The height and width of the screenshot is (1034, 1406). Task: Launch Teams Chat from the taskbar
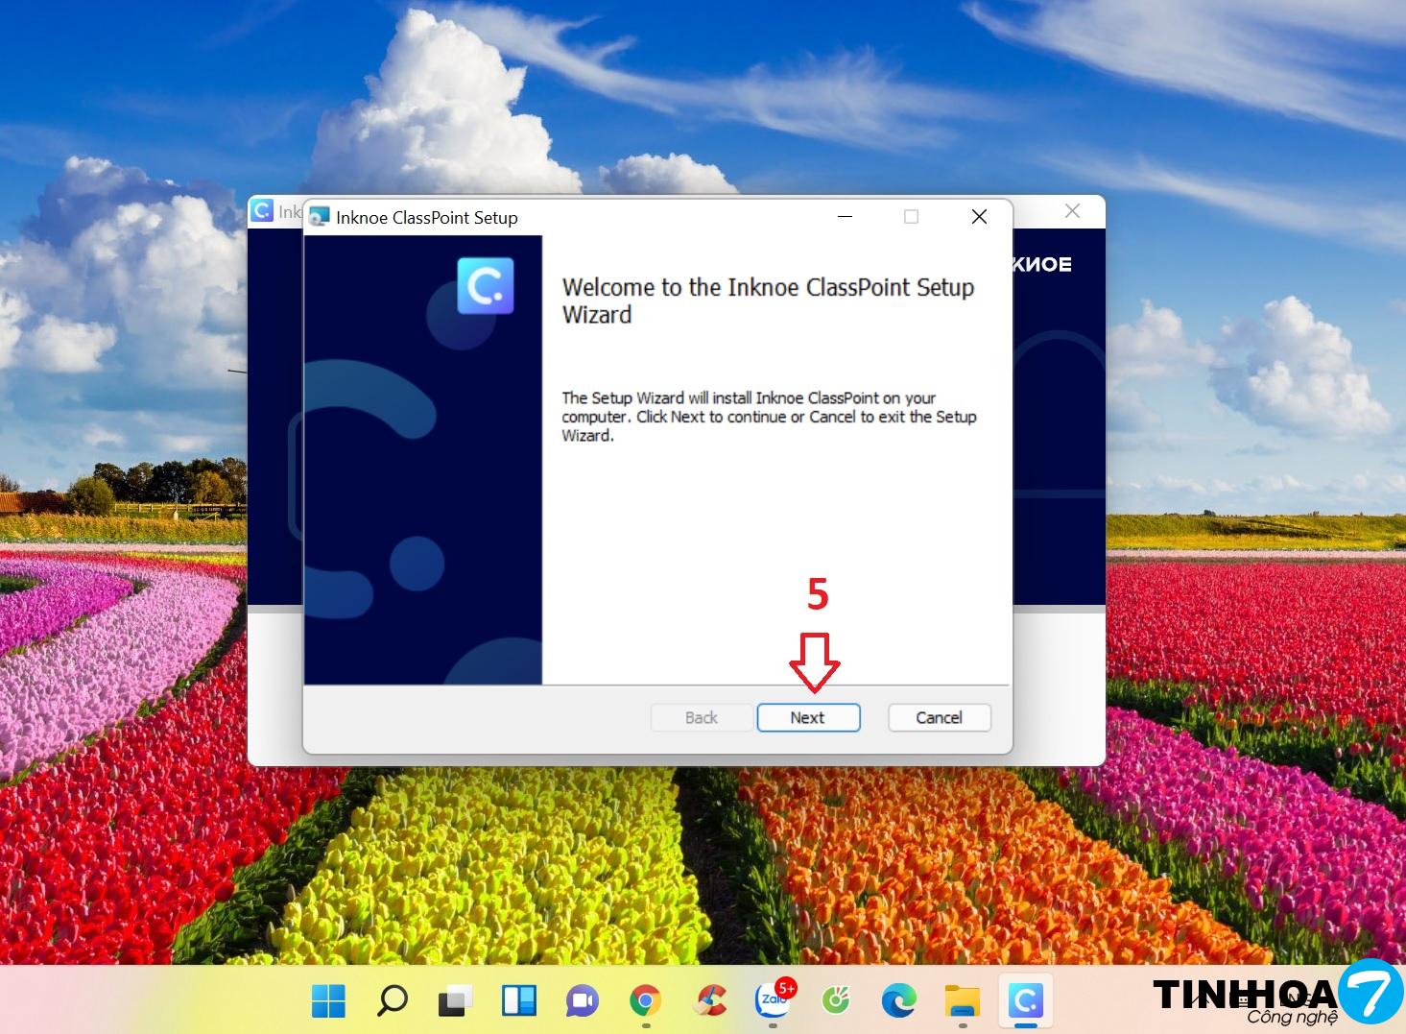point(582,1000)
